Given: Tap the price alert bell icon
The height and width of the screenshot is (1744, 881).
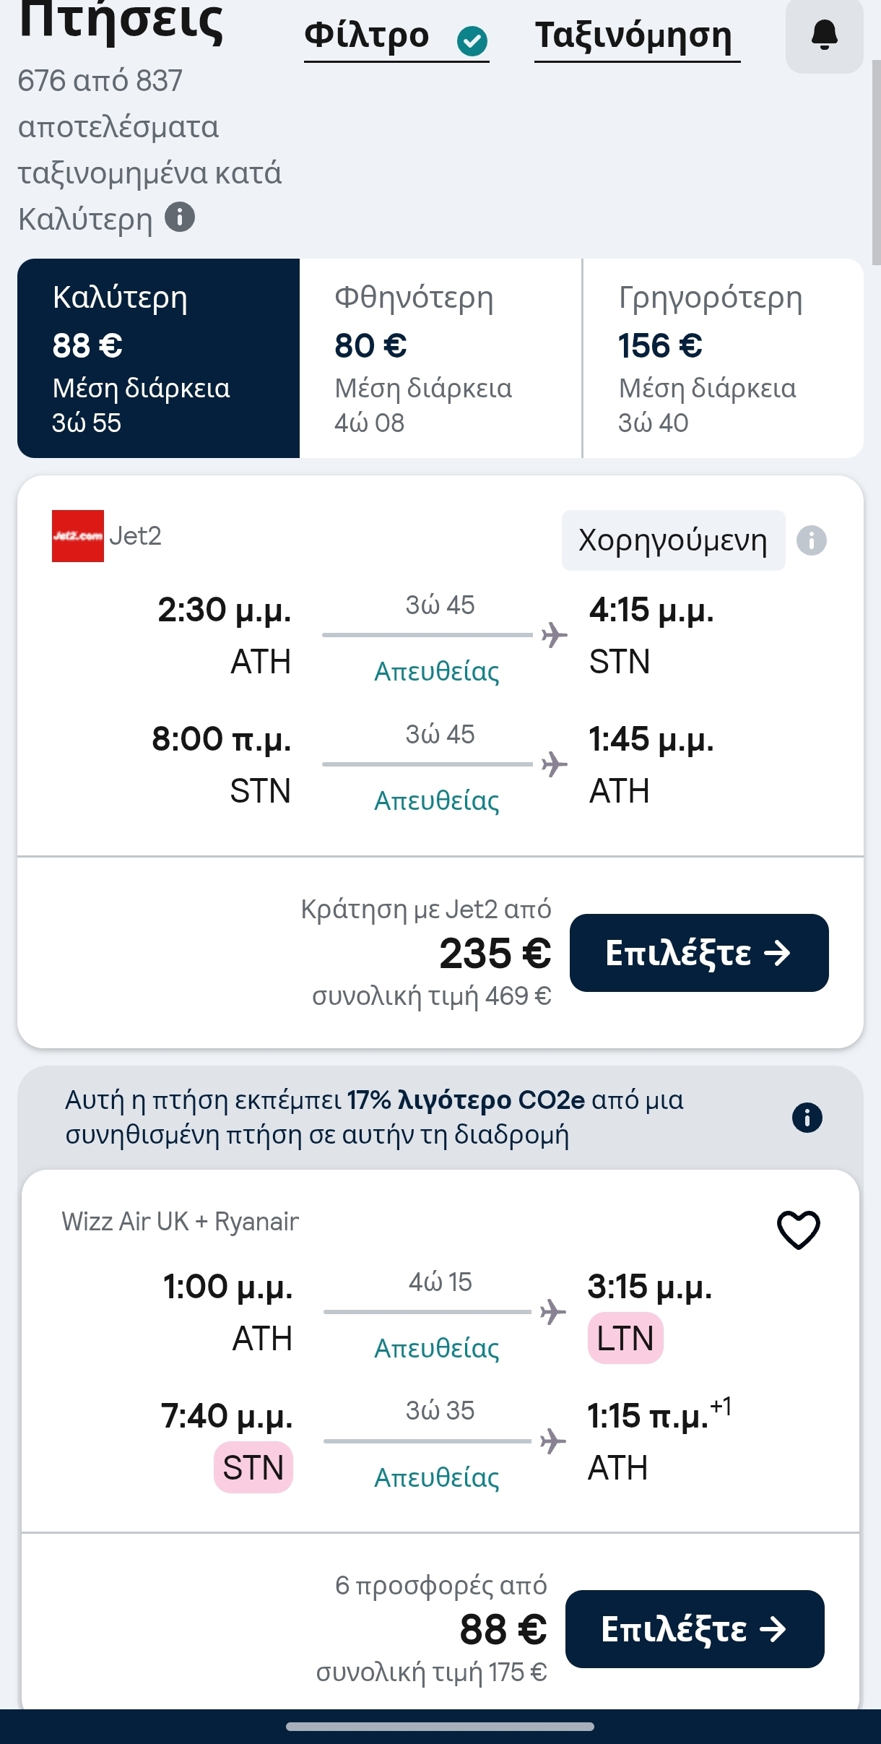Looking at the screenshot, I should [x=824, y=35].
